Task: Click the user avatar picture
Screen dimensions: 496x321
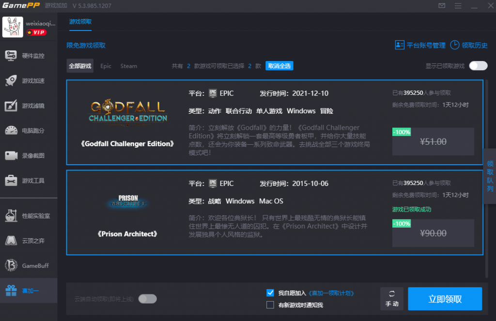Action: point(13,27)
